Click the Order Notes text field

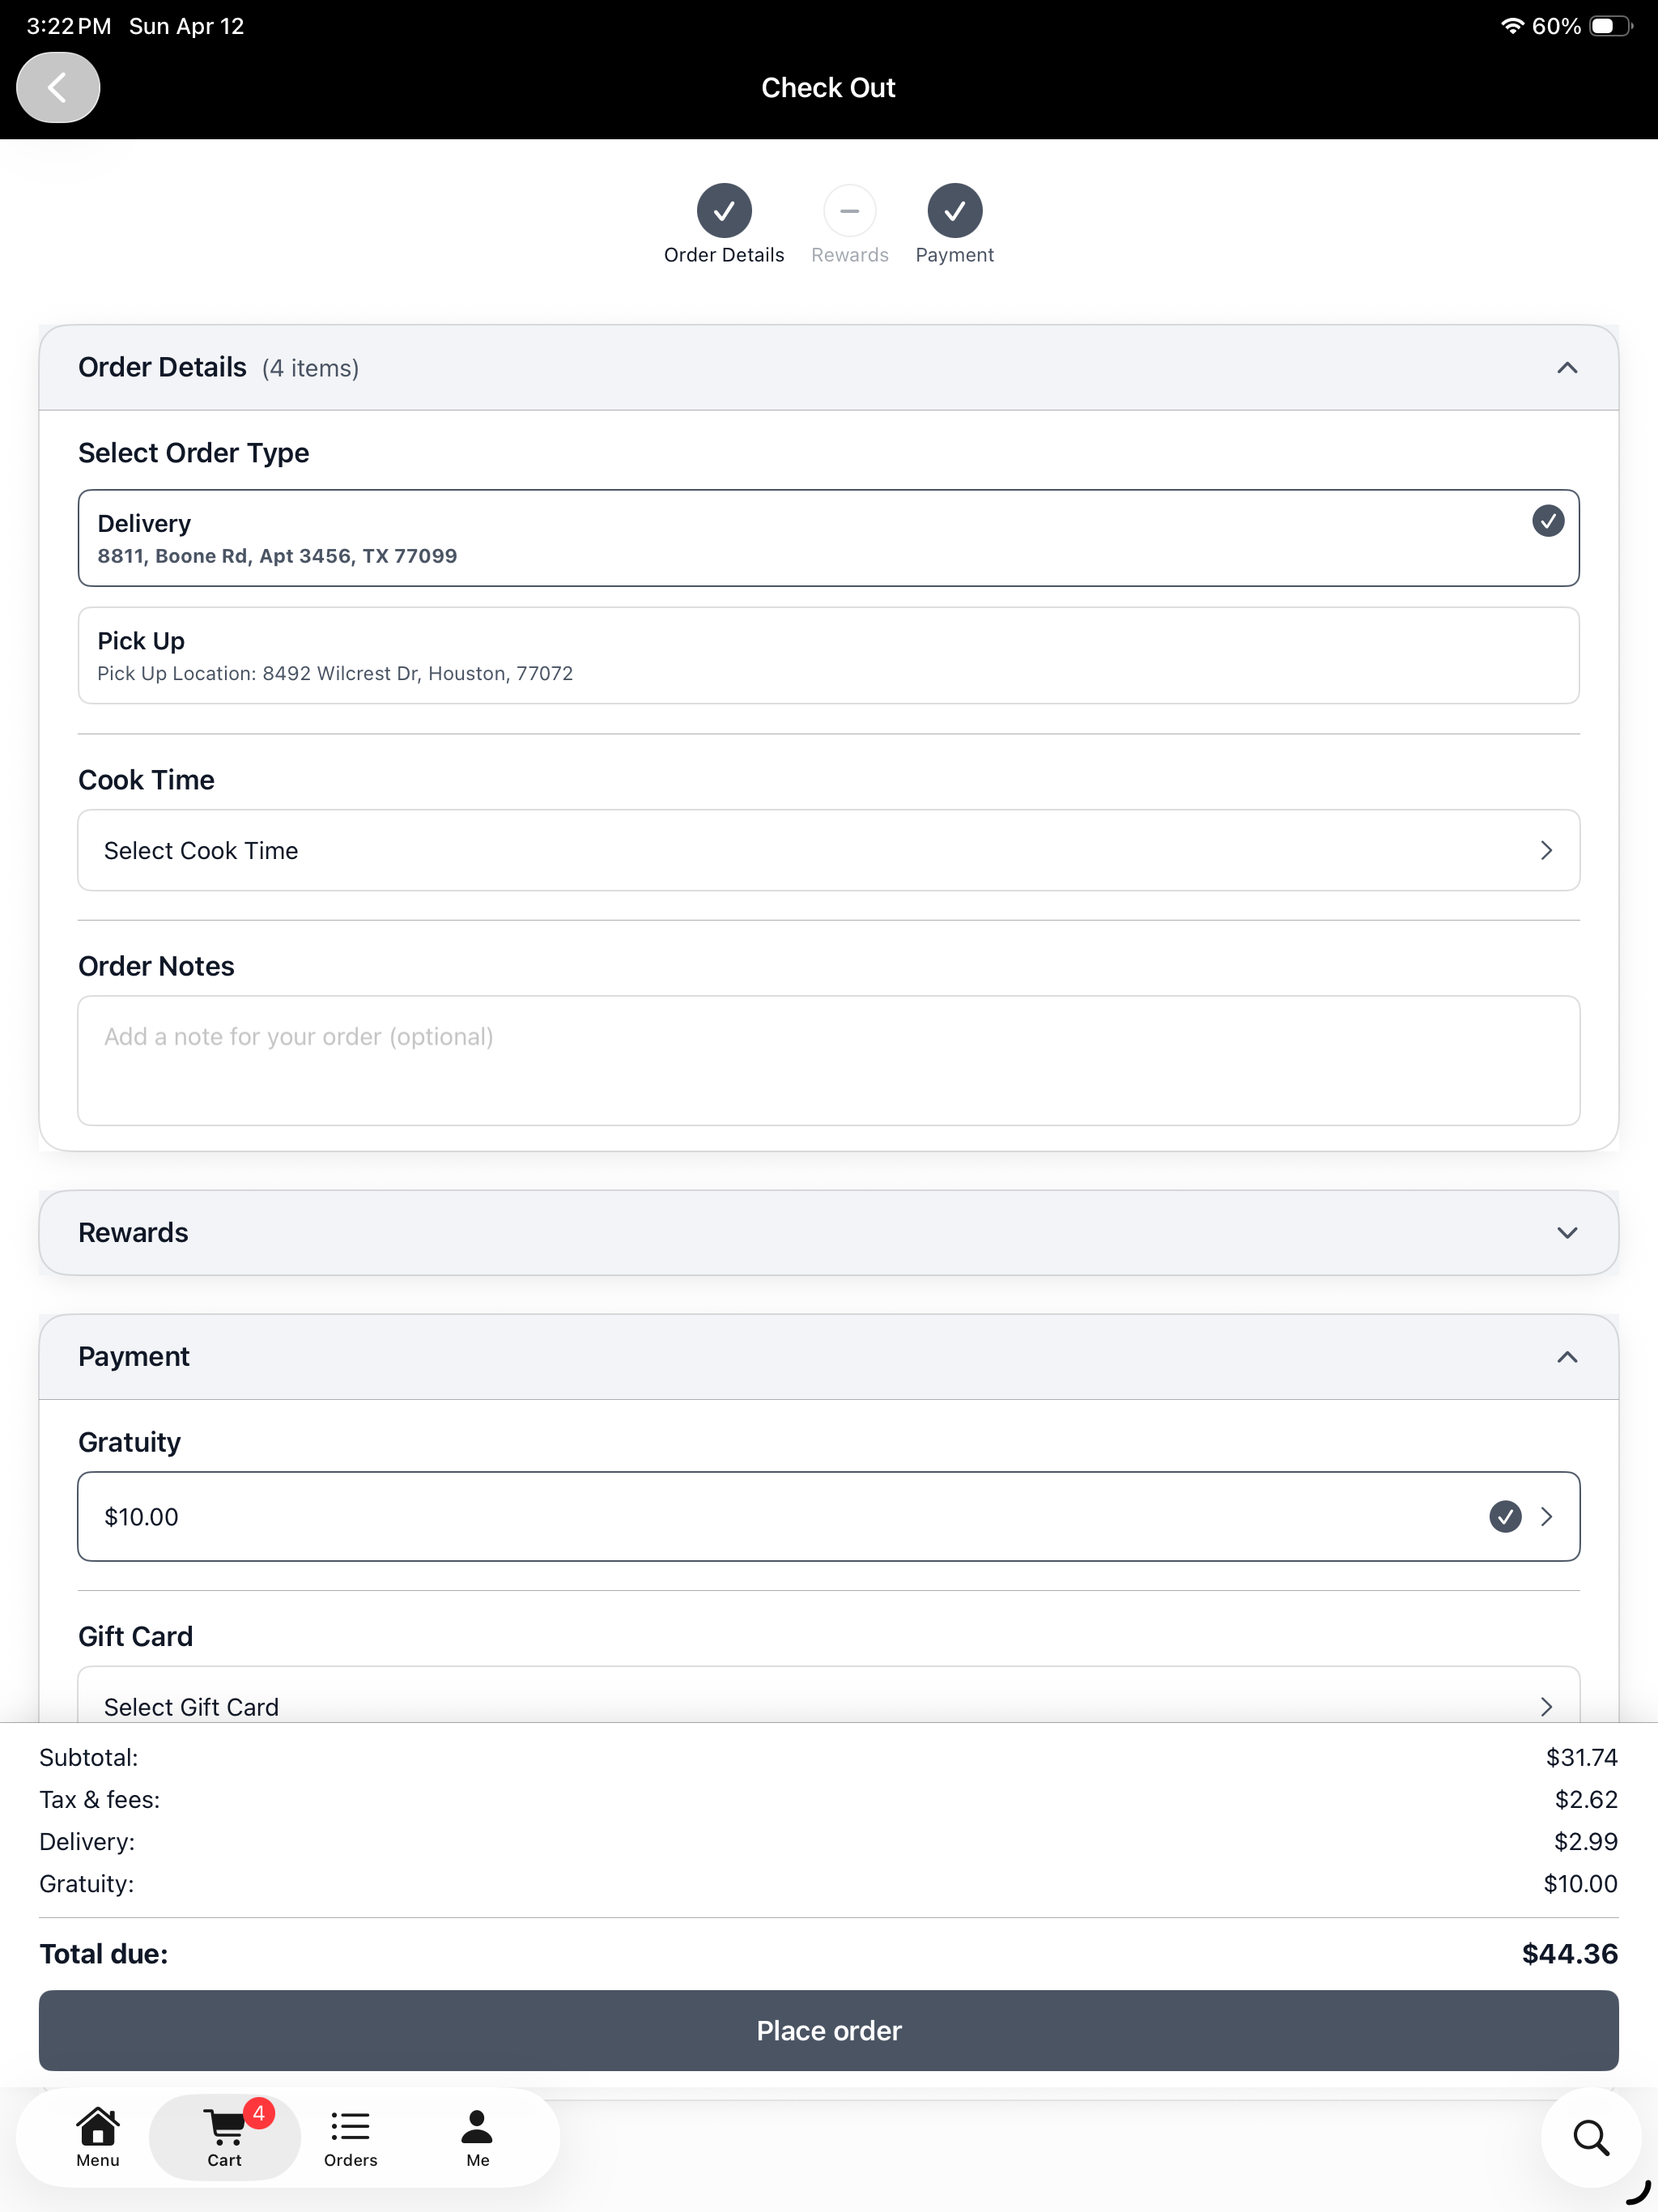[829, 1060]
